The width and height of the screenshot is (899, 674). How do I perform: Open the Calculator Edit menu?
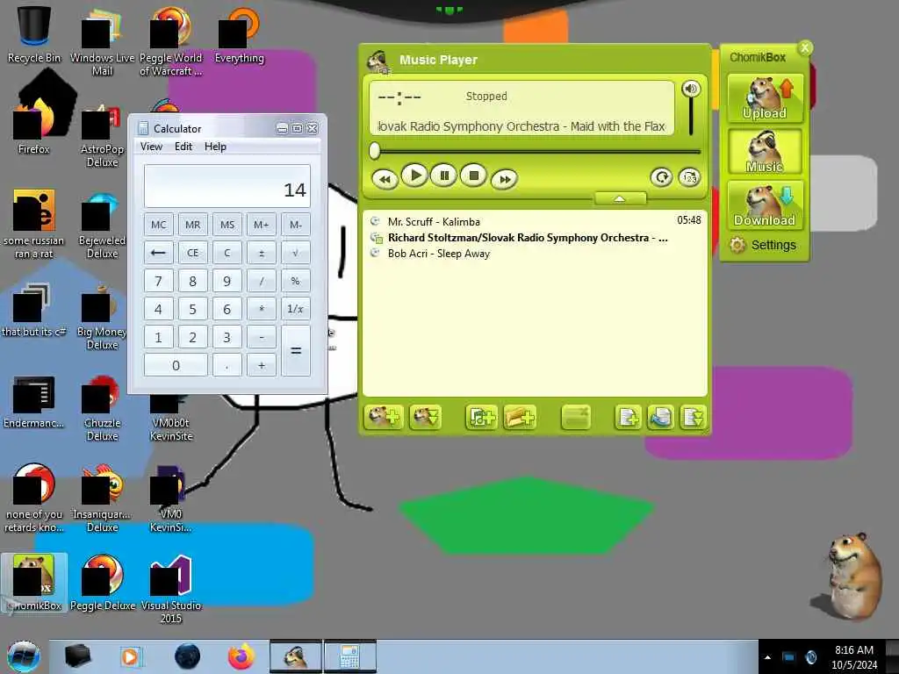(x=183, y=147)
